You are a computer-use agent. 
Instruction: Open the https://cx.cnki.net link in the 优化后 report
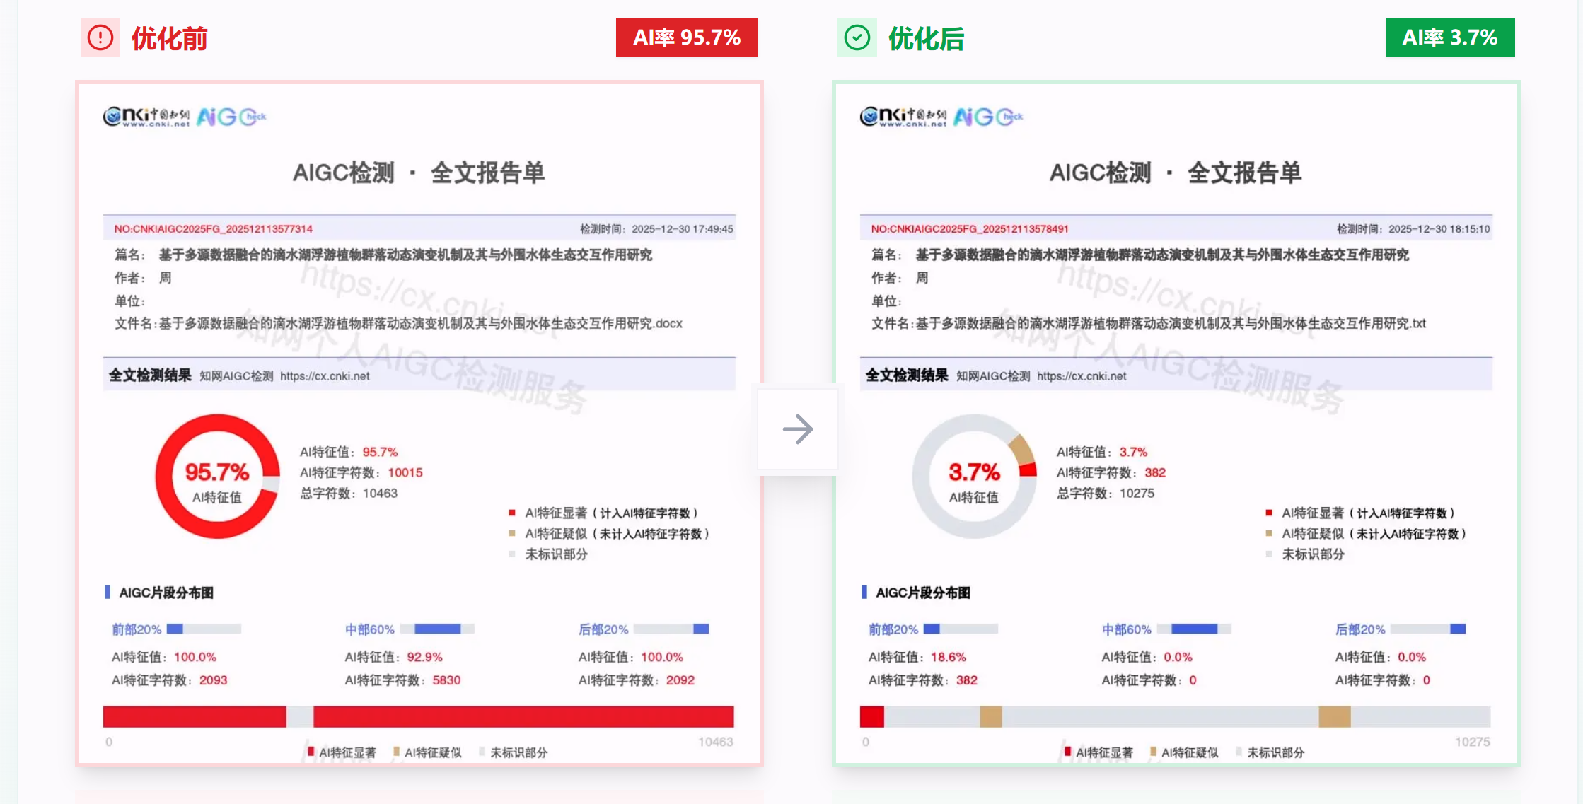(x=1082, y=376)
